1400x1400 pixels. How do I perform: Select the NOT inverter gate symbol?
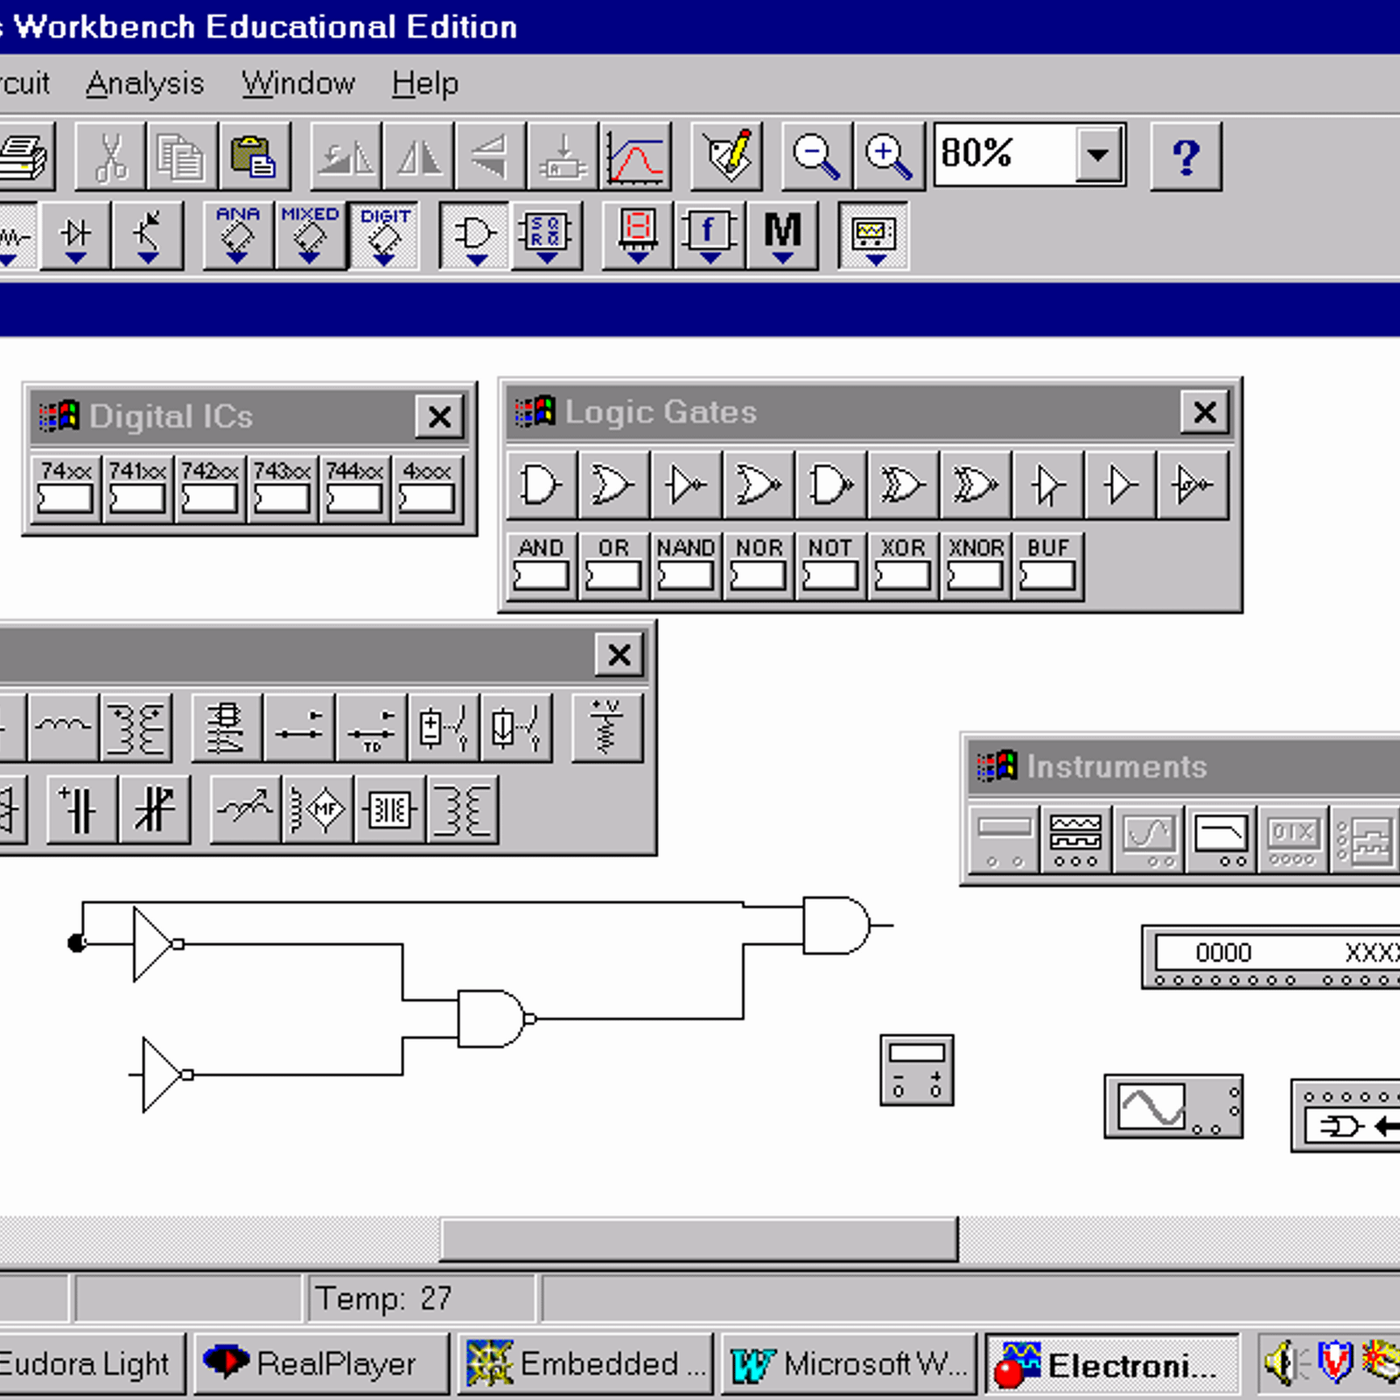click(x=686, y=485)
